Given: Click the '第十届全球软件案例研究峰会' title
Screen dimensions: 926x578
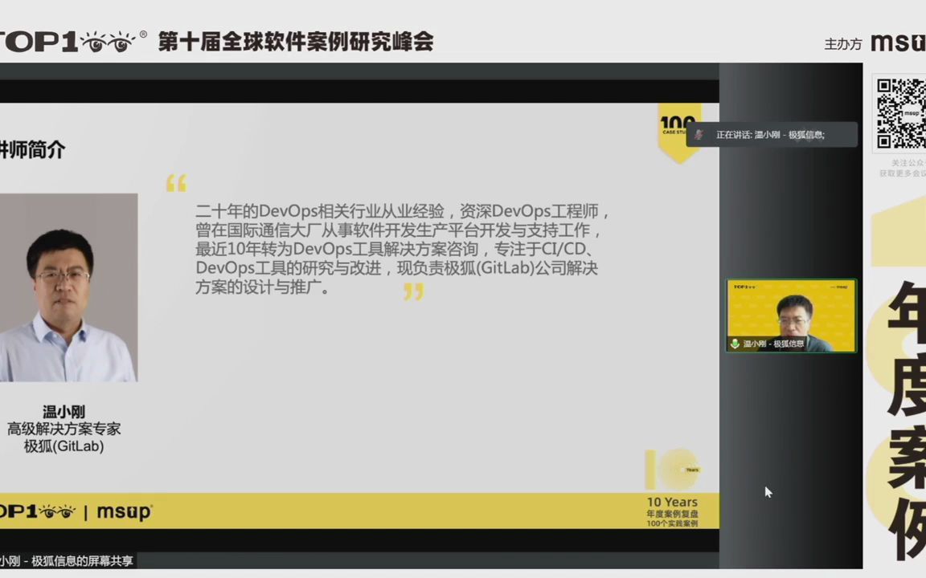Looking at the screenshot, I should click(296, 41).
